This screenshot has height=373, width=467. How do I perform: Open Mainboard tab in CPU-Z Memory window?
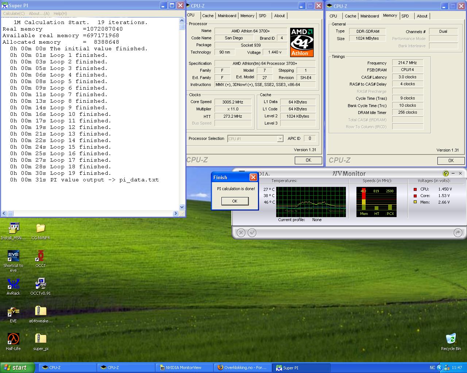[x=370, y=16]
